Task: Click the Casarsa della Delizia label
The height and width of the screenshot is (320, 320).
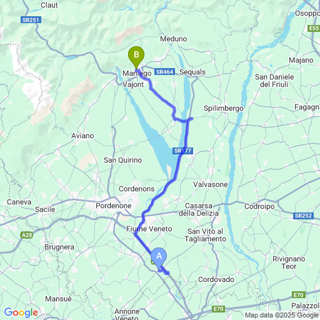Action: [199, 209]
